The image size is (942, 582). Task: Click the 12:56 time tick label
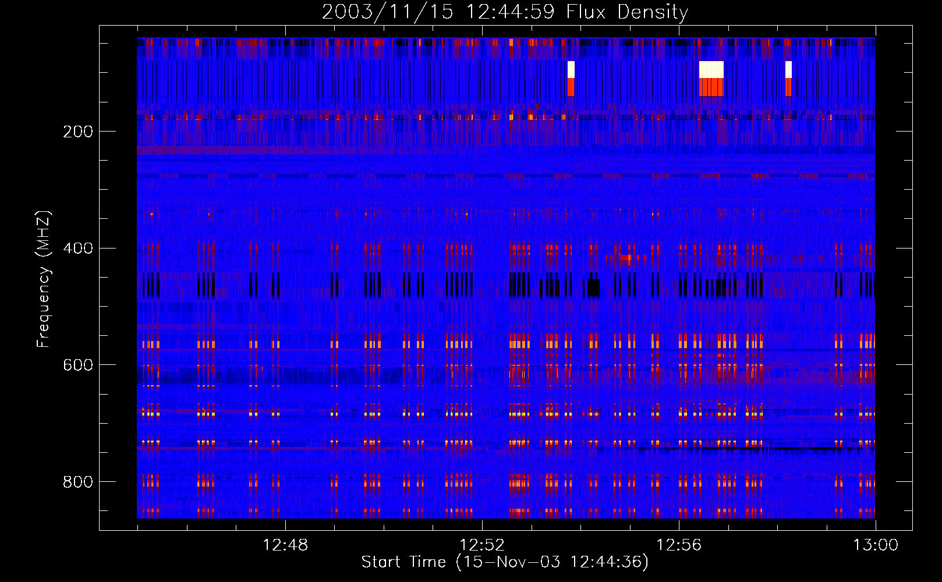click(x=679, y=545)
